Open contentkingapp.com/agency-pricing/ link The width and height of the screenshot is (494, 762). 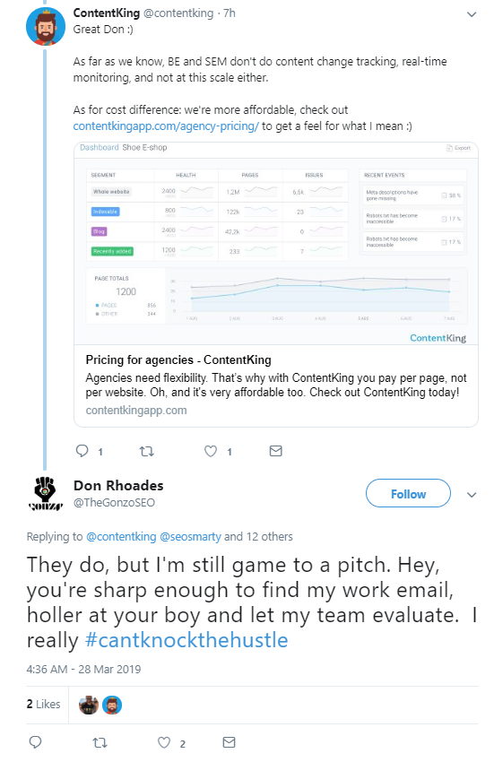pos(166,126)
